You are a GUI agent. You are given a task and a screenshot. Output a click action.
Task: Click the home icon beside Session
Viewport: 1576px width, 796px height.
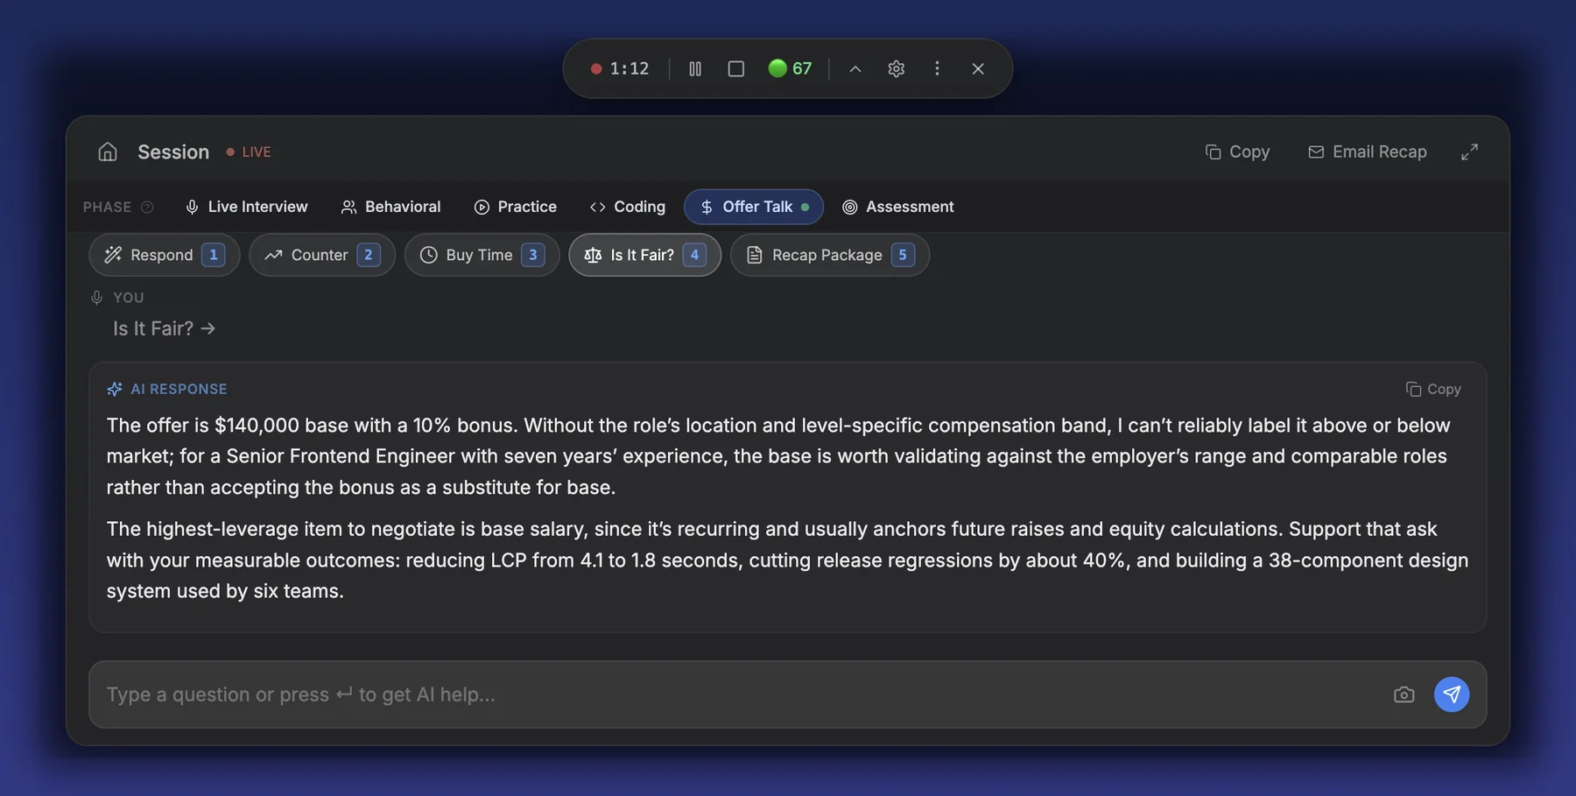[x=107, y=151]
